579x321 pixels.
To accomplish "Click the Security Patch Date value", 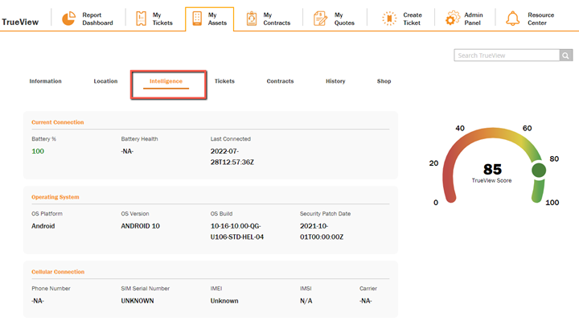I will 322,232.
